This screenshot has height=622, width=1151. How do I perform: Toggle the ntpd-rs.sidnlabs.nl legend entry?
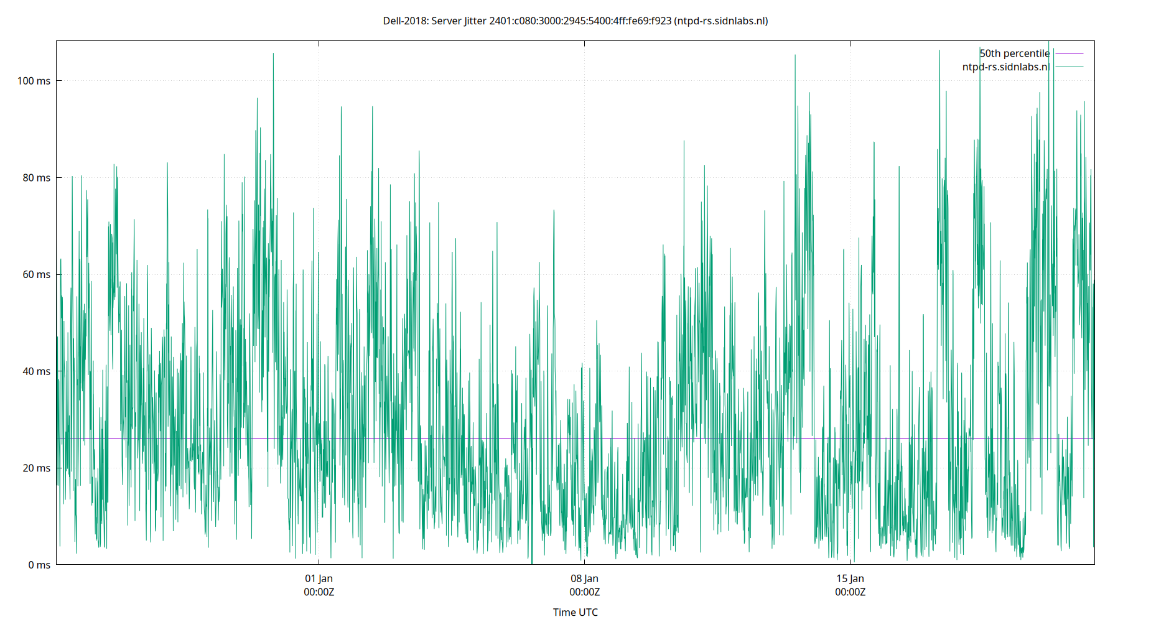[1005, 66]
